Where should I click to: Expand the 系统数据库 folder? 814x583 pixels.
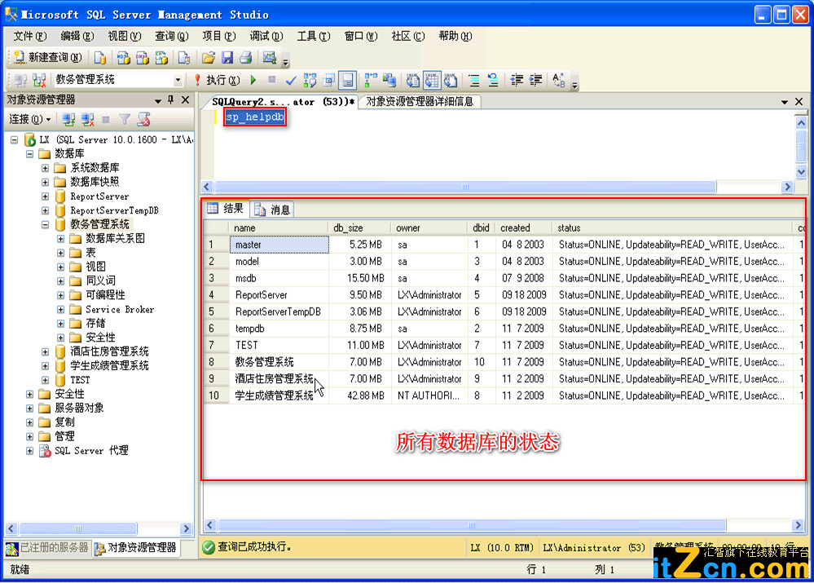click(x=45, y=168)
